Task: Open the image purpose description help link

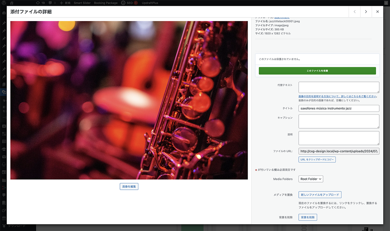Action: coord(337,96)
